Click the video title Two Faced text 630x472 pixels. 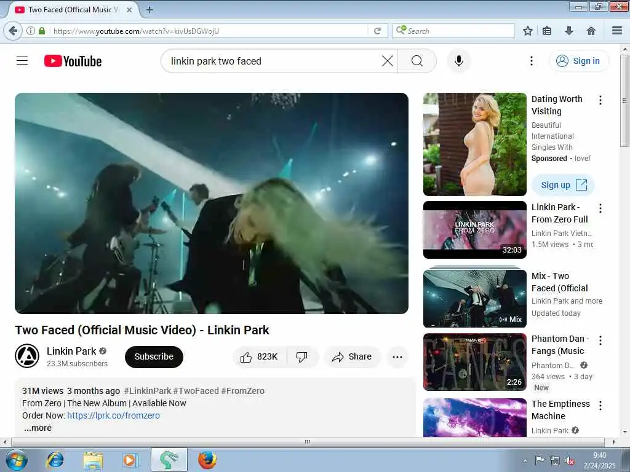tap(142, 330)
